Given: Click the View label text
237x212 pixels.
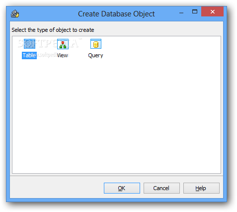Looking at the screenshot, I should point(62,55).
